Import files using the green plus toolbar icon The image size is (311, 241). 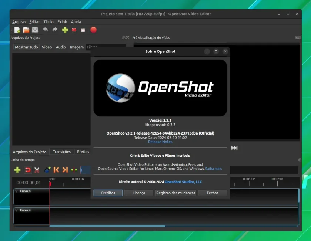[x=65, y=30]
